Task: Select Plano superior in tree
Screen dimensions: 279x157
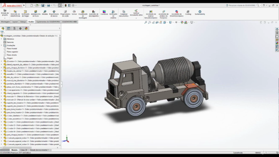Action: [12, 52]
